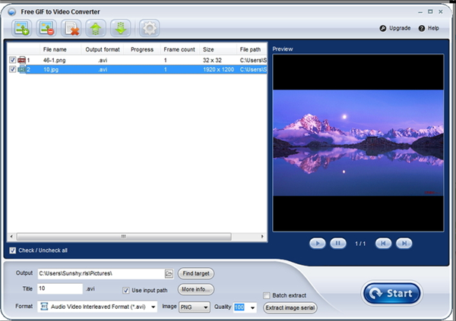Click the Clear all files icon

72,28
